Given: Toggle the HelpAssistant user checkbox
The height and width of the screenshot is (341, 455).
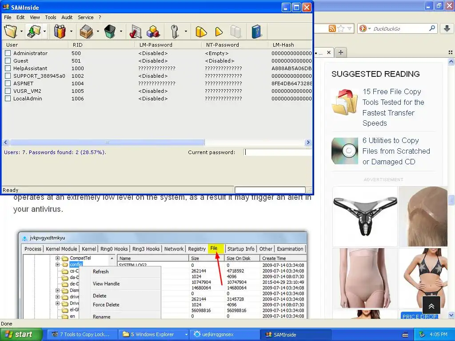Looking at the screenshot, I should point(8,68).
